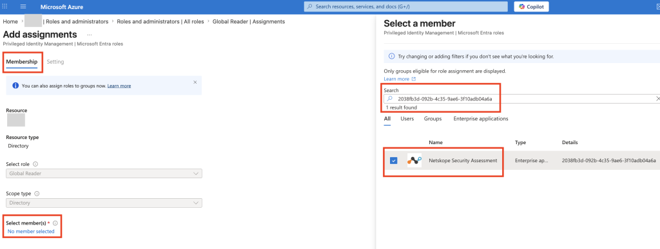The width and height of the screenshot is (660, 249).
Task: Click Netskope Security Assessment name
Action: click(x=463, y=160)
